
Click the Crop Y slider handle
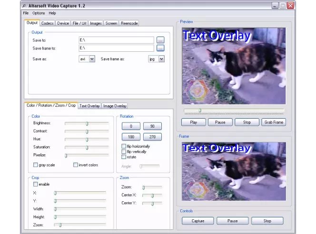[x=55, y=201]
